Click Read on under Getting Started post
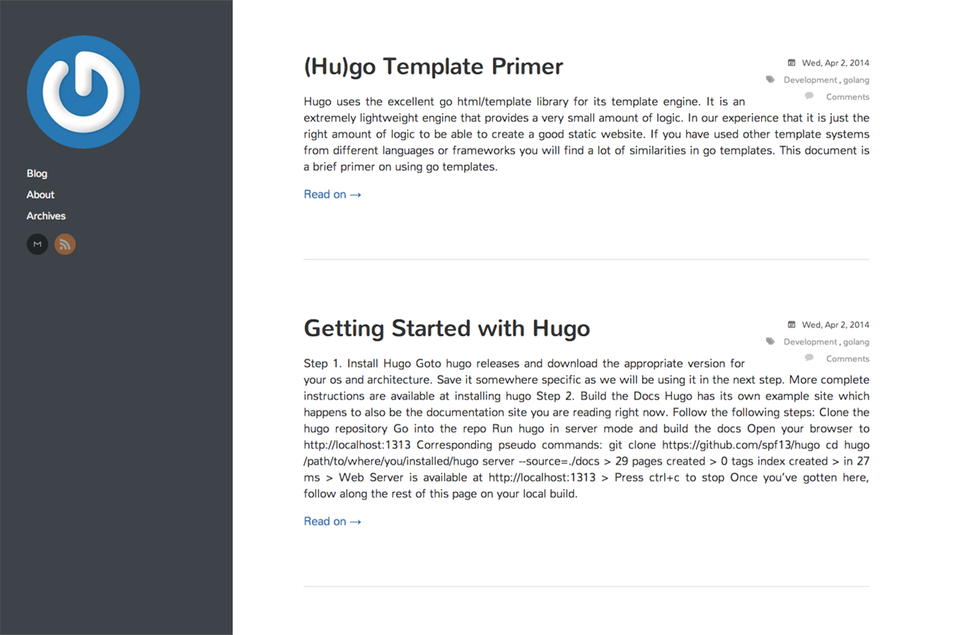The image size is (953, 635). click(x=332, y=521)
